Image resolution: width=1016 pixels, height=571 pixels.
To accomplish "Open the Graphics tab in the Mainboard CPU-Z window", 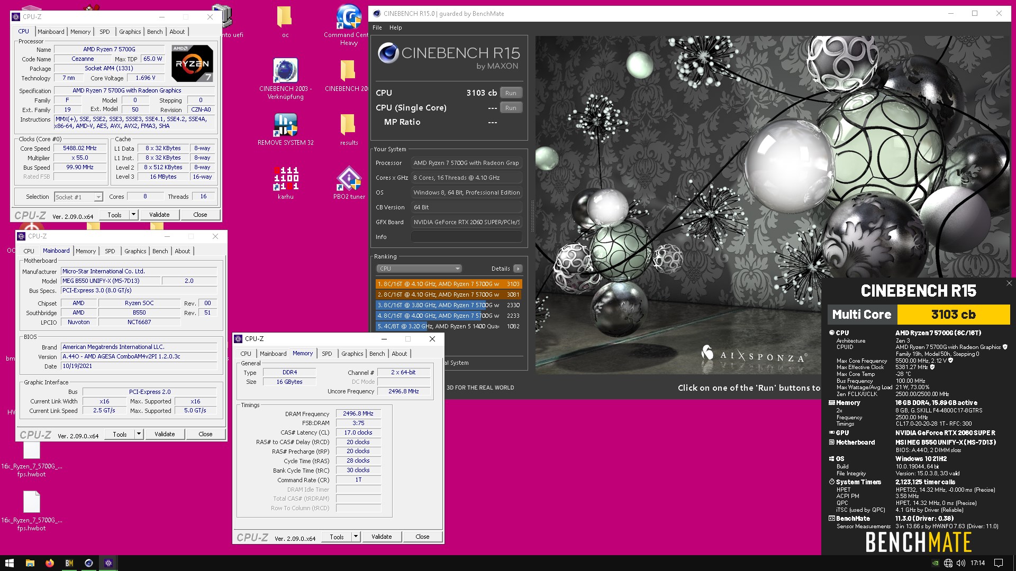I will coord(135,251).
